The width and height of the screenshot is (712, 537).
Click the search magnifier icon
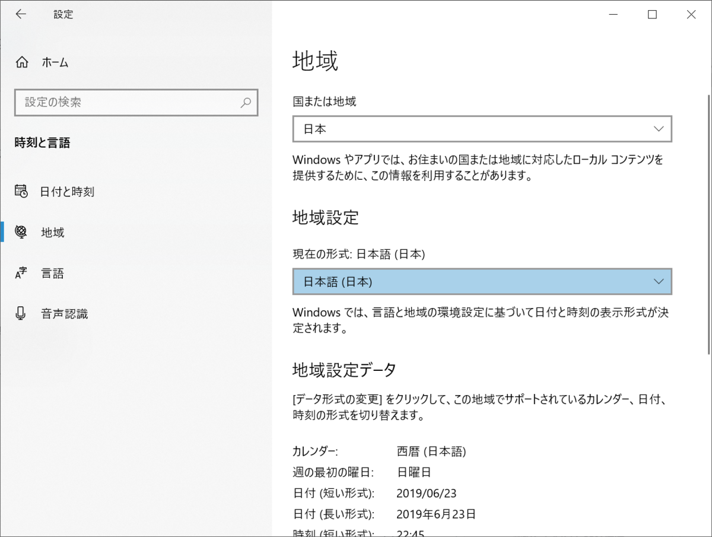(x=246, y=102)
